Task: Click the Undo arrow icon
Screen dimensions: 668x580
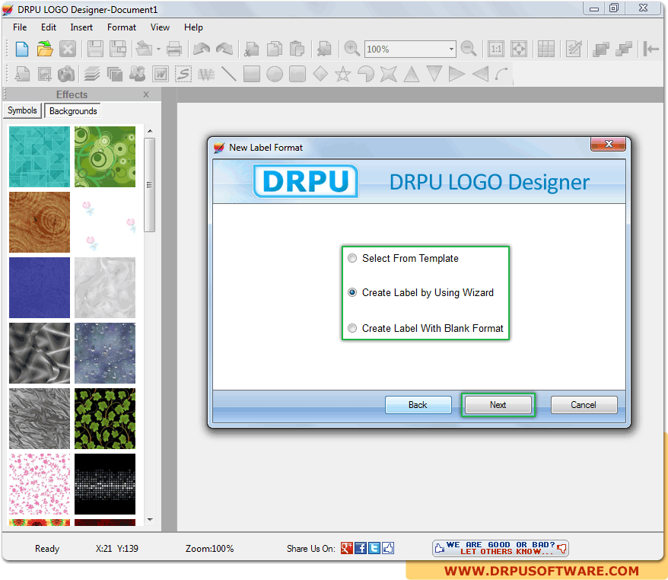Action: coord(202,49)
